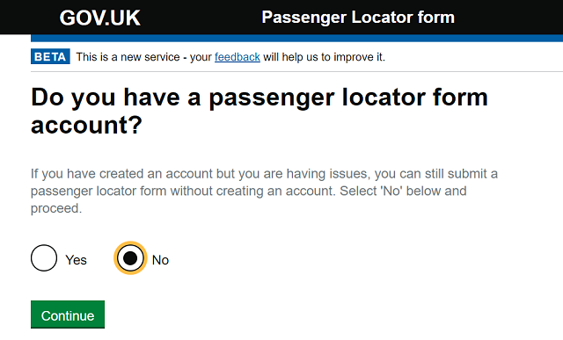Click the grey divider line under beta banner
The image size is (563, 340).
tap(297, 72)
